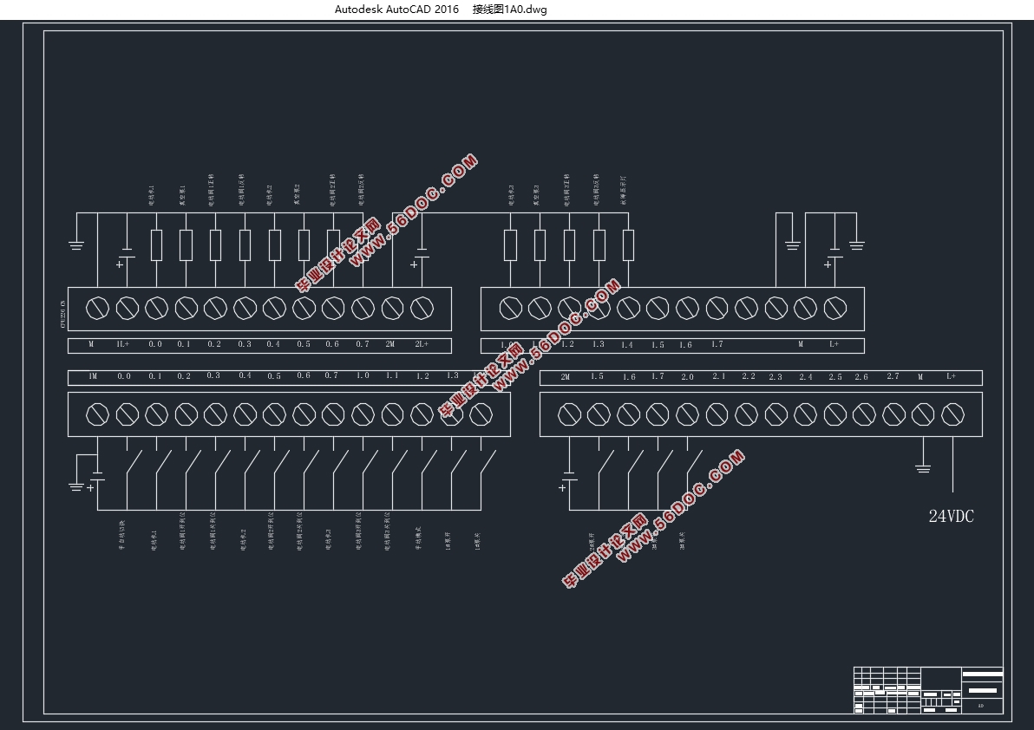Select the ground symbol left of the 24VDC wire

tap(923, 468)
